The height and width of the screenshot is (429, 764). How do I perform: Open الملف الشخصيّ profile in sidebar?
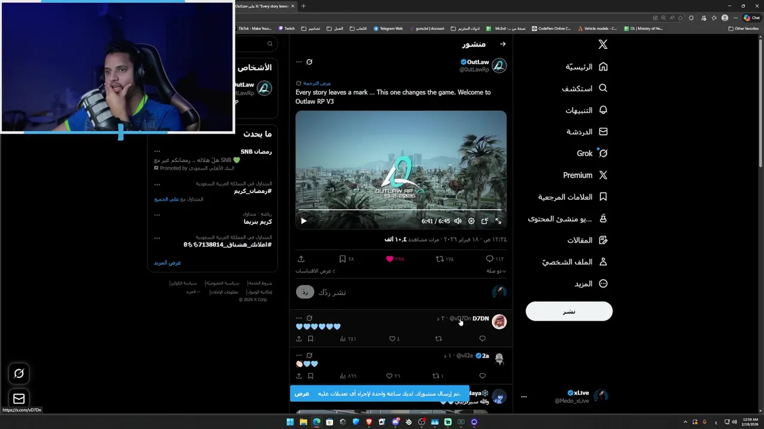point(575,262)
